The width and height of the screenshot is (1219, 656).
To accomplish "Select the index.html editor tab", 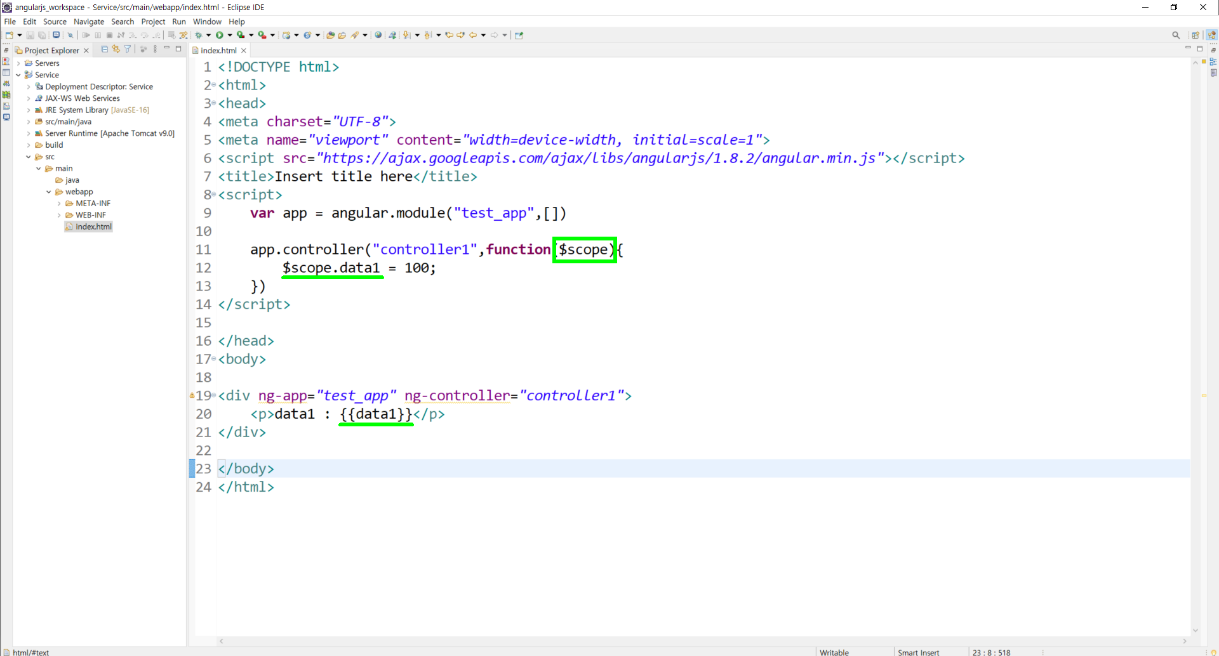I will tap(218, 51).
